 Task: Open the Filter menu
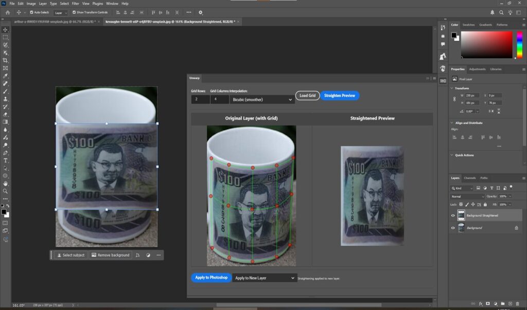[x=75, y=4]
